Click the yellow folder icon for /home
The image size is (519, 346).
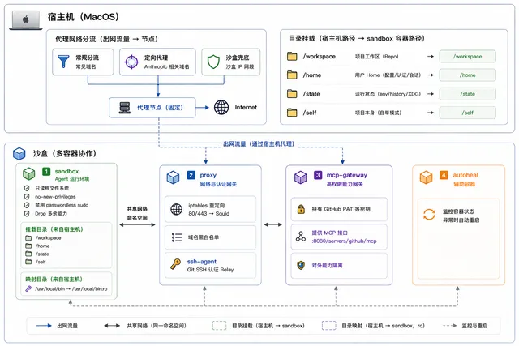click(292, 75)
